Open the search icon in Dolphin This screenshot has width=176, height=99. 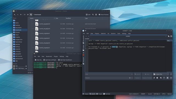[x=93, y=15]
